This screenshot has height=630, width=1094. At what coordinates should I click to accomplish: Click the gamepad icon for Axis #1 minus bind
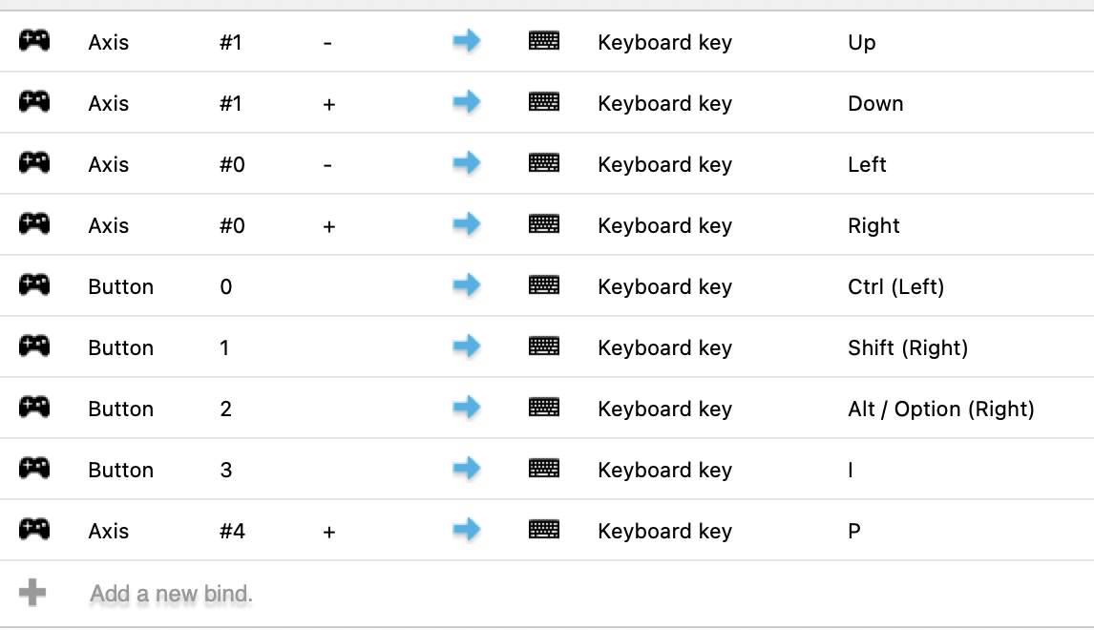34,41
